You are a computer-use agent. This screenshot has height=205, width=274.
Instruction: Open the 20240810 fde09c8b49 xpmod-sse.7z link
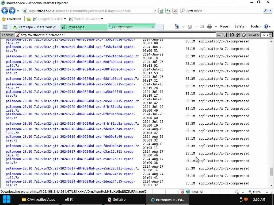tap(70, 139)
